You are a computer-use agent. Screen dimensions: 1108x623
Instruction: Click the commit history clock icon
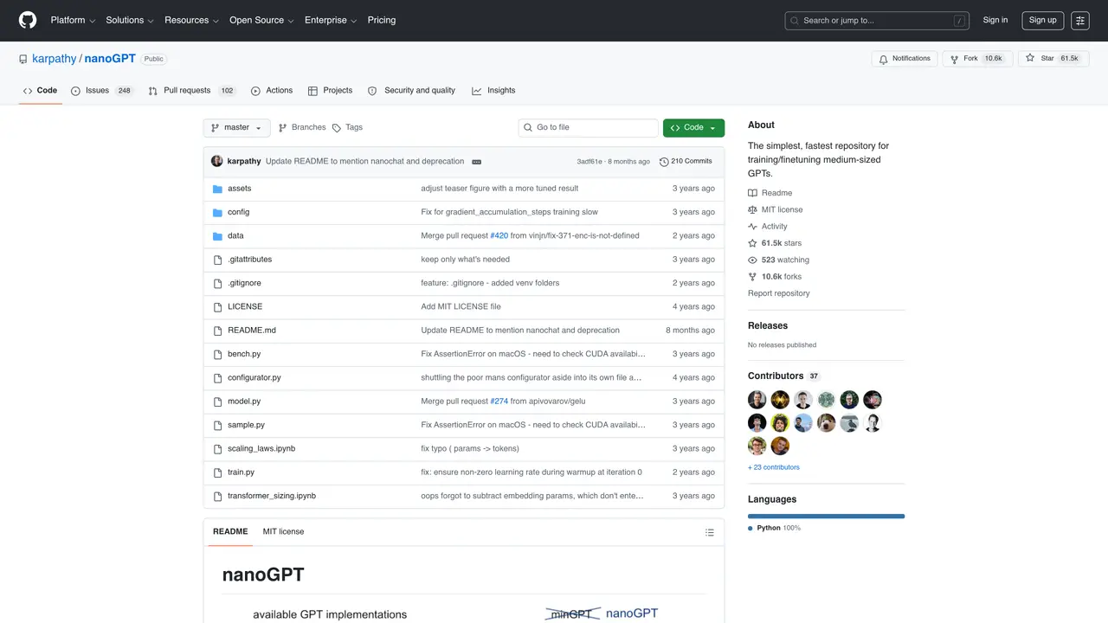(664, 162)
